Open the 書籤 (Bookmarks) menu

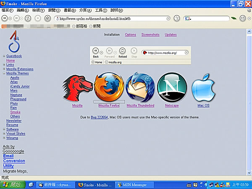tap(70, 10)
